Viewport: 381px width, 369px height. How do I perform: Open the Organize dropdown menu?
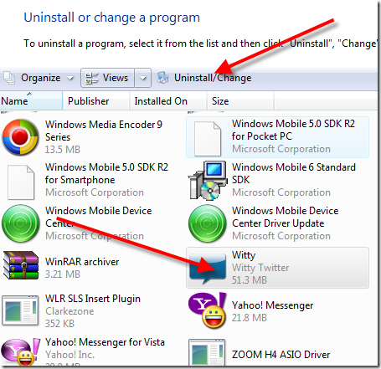coord(38,78)
